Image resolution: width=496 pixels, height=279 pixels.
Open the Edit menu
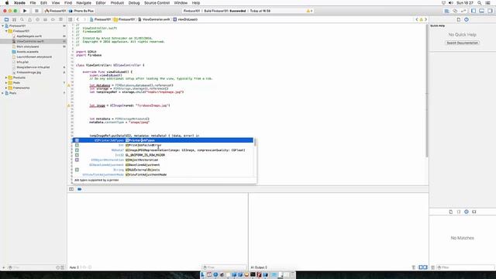click(43, 3)
